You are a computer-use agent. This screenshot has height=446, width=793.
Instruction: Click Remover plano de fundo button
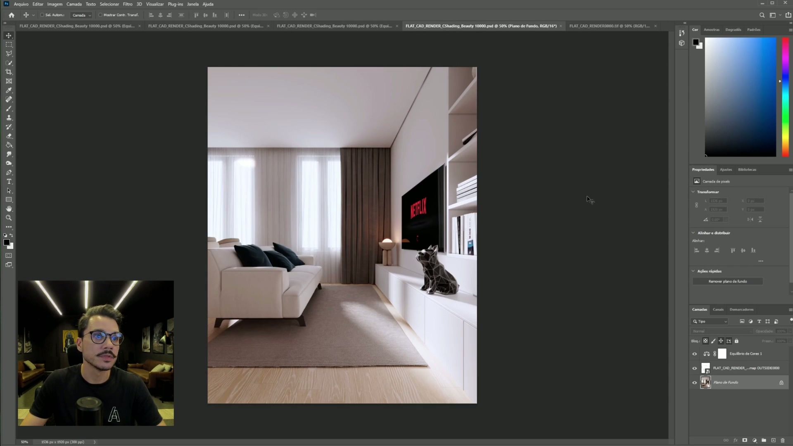click(x=727, y=281)
